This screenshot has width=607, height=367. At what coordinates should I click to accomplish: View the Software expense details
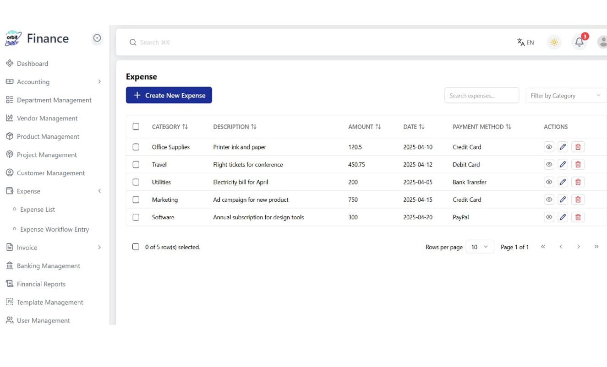(549, 217)
